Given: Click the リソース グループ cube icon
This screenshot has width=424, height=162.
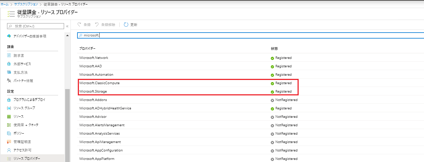Looking at the screenshot, I should point(9,108).
